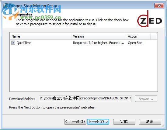Go back with 上一步(B) button
Viewport: 167px width, 130px height.
click(75, 122)
